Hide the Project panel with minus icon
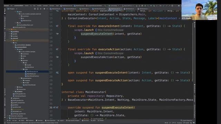 [x=47, y=9]
